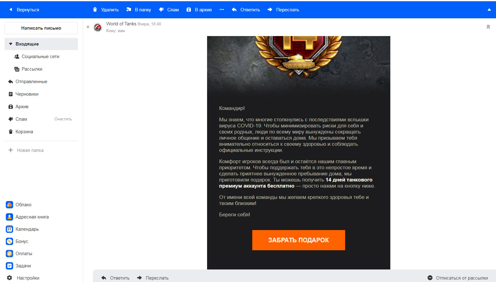Click the thumbs-down Спам icon in toolbar

click(161, 9)
